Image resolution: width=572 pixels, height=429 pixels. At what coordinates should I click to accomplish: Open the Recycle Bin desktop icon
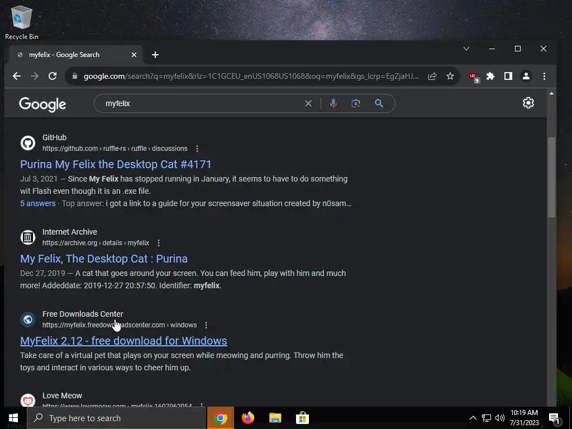tap(22, 22)
